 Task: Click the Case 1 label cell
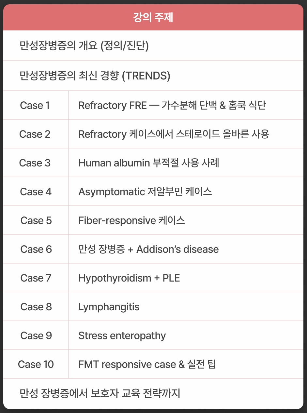35,105
